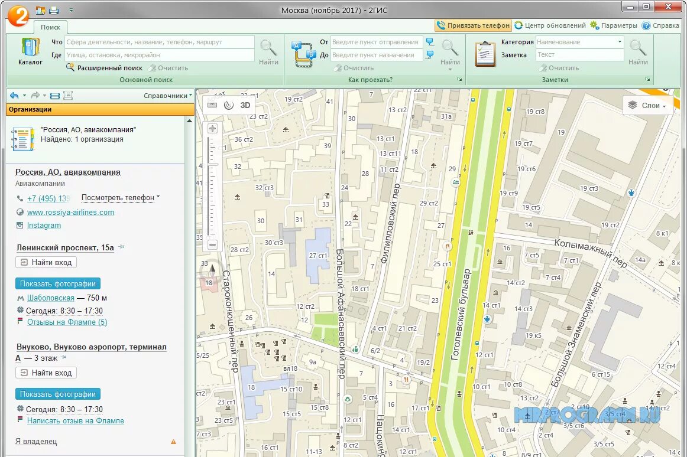Screen dimensions: 687x457
Task: Expand arrow under route Найти button
Action: 450,69
